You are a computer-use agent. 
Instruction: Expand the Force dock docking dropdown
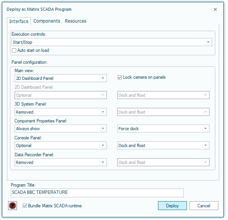point(163,129)
